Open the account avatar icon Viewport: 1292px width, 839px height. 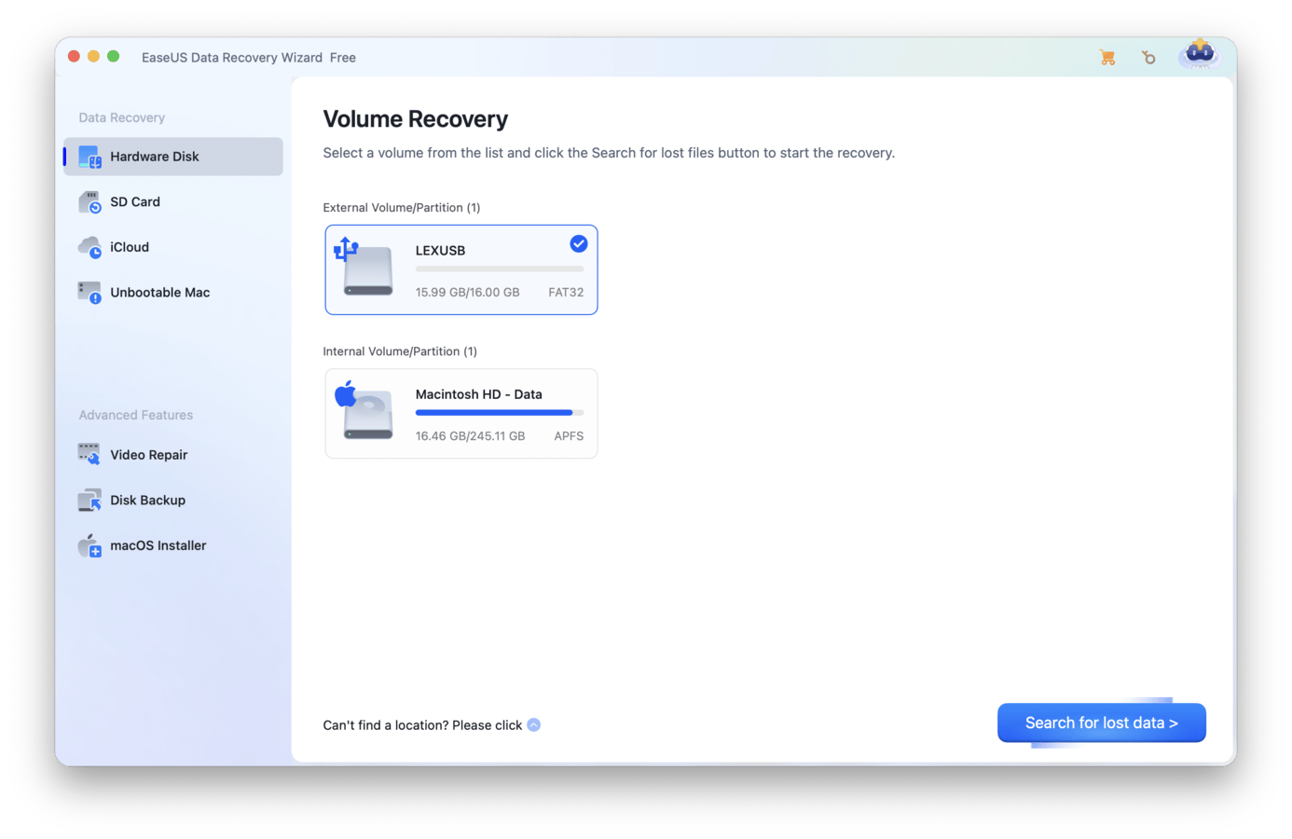click(x=1199, y=55)
